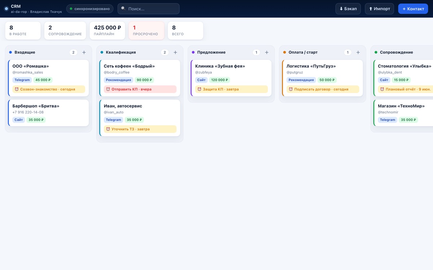Click the Квалификация column title
This screenshot has width=433, height=270.
[x=121, y=53]
